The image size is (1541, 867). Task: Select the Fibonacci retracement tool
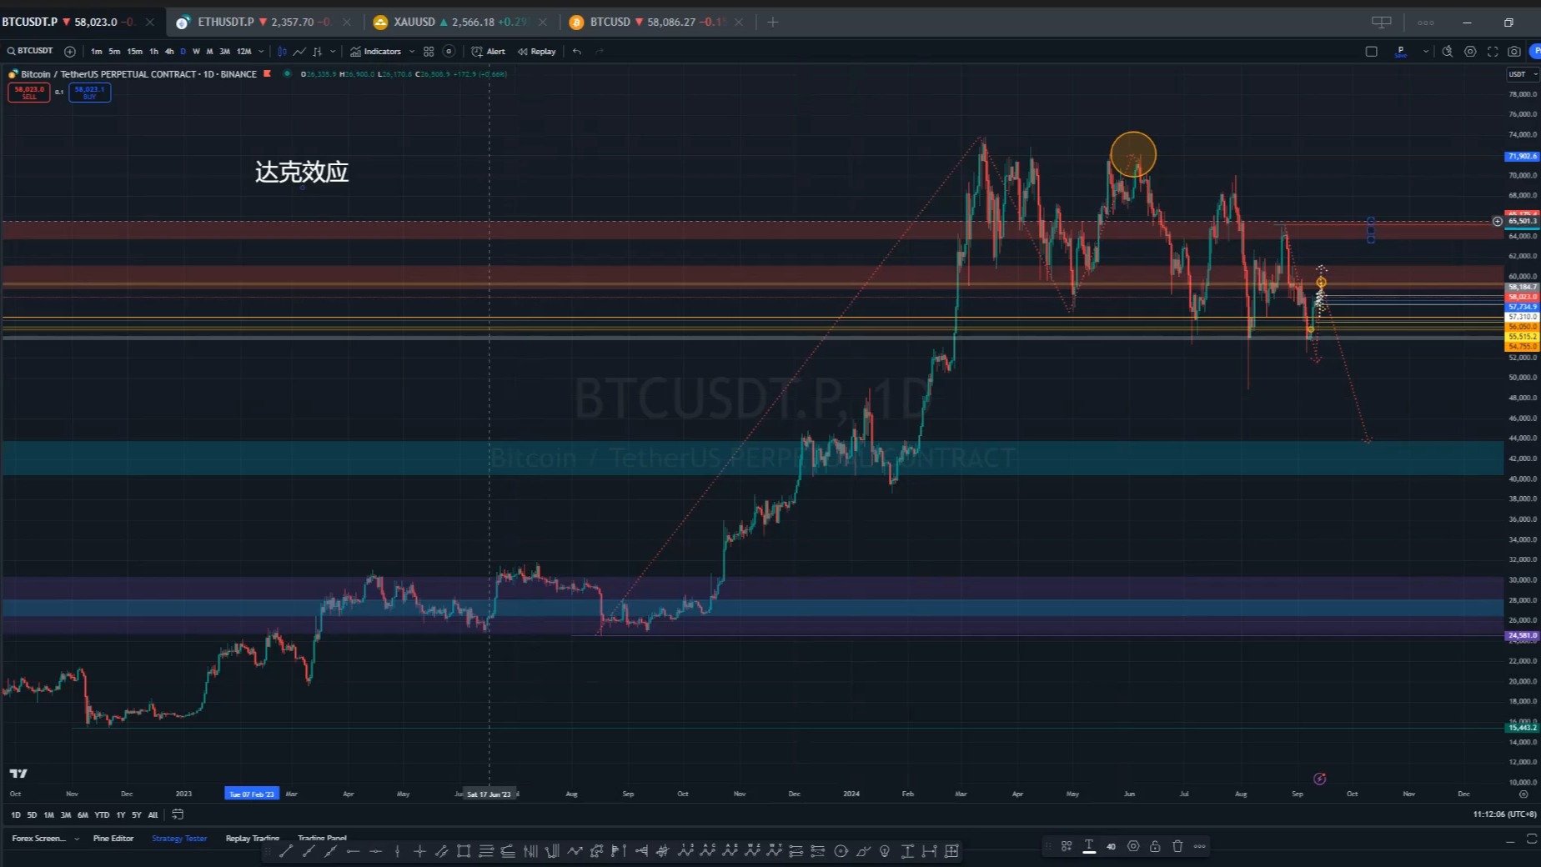pos(486,851)
